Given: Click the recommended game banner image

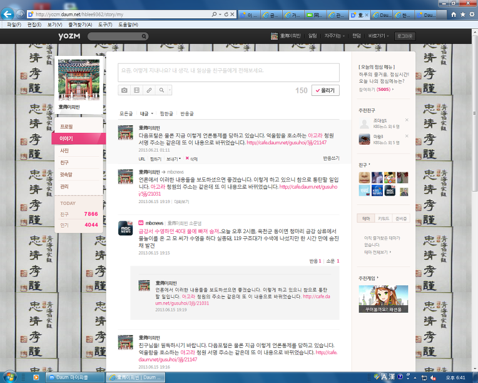Looking at the screenshot, I should click(383, 299).
